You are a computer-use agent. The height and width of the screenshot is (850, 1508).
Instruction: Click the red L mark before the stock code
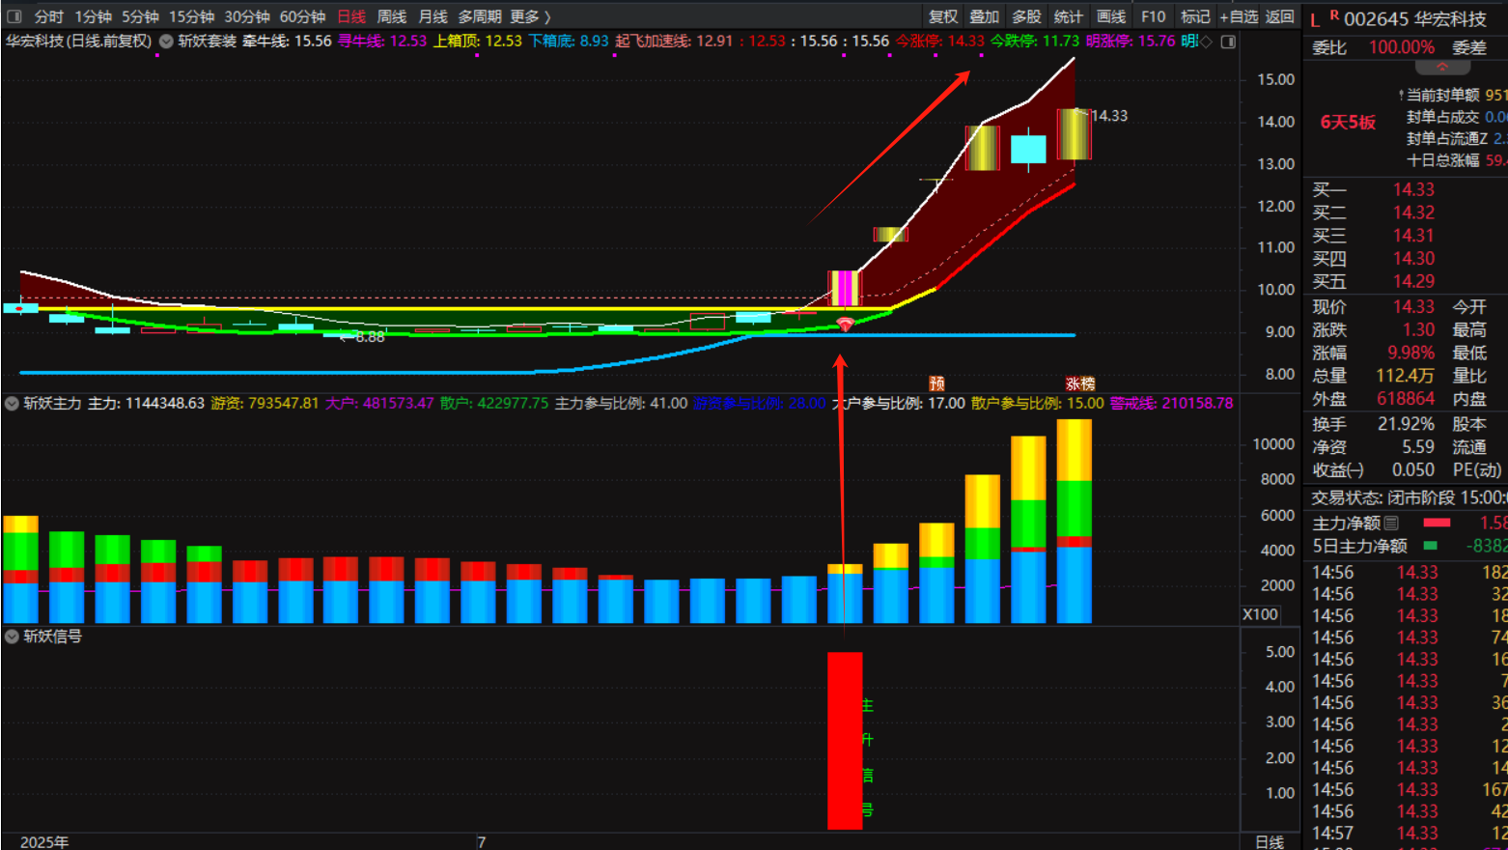click(x=1315, y=20)
